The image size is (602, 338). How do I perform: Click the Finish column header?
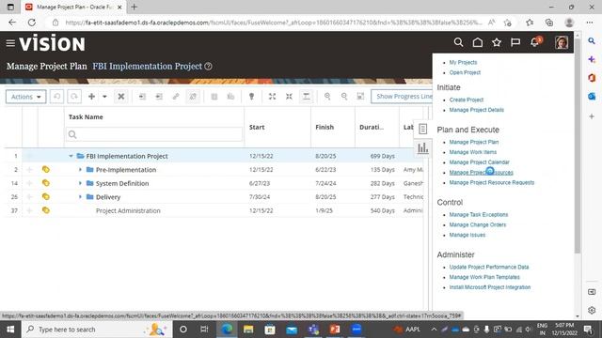click(325, 128)
